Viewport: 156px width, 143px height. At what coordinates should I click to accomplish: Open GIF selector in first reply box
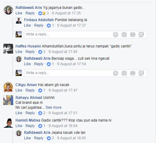click(133, 35)
